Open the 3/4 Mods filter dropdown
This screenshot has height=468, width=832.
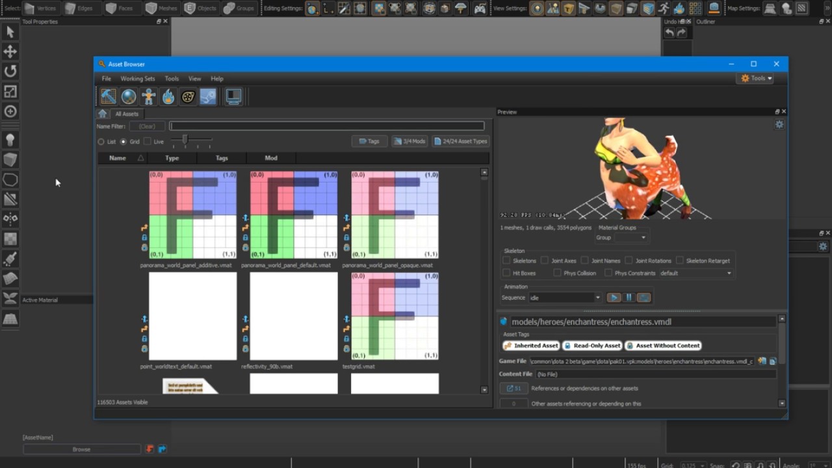point(409,141)
